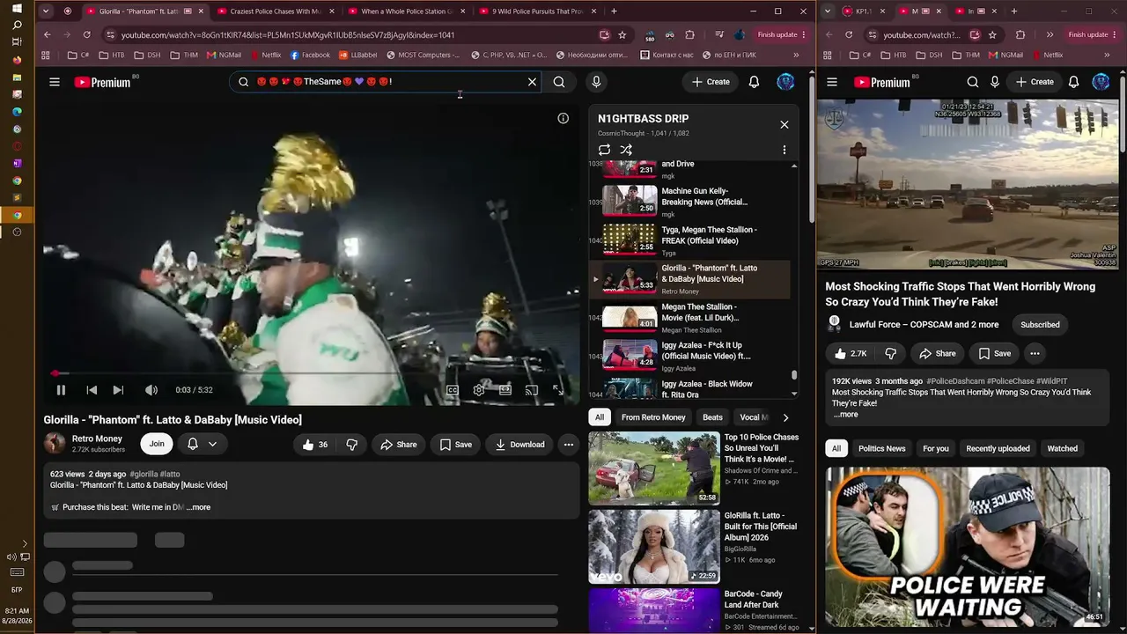Skip to the previous playlist video
This screenshot has height=634, width=1127.
[x=92, y=390]
